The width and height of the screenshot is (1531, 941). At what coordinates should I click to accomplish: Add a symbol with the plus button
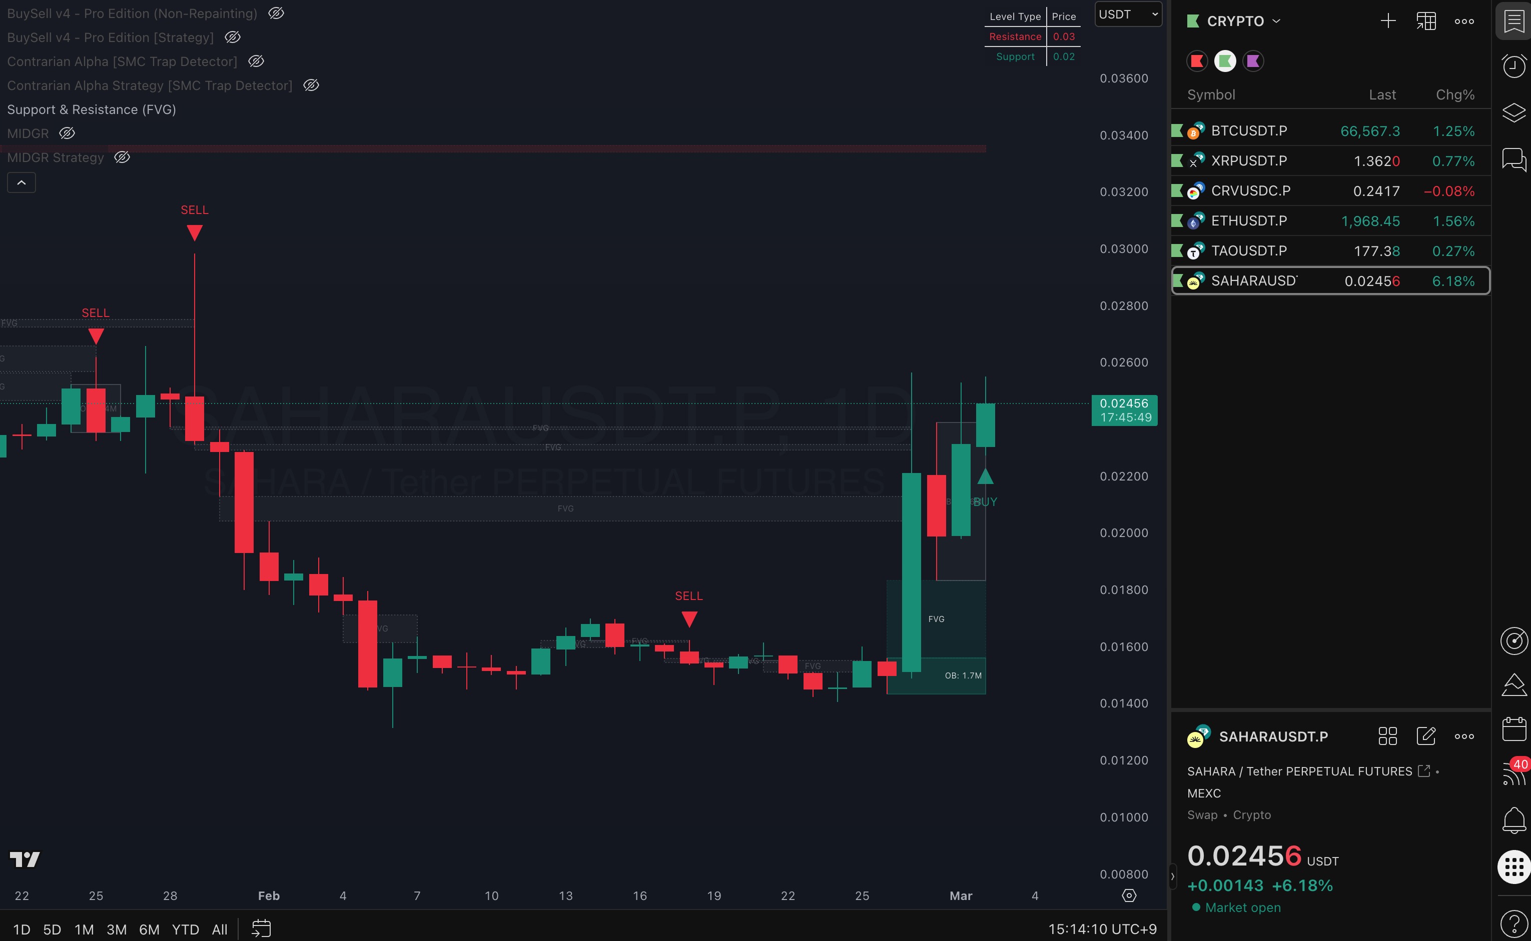1388,20
